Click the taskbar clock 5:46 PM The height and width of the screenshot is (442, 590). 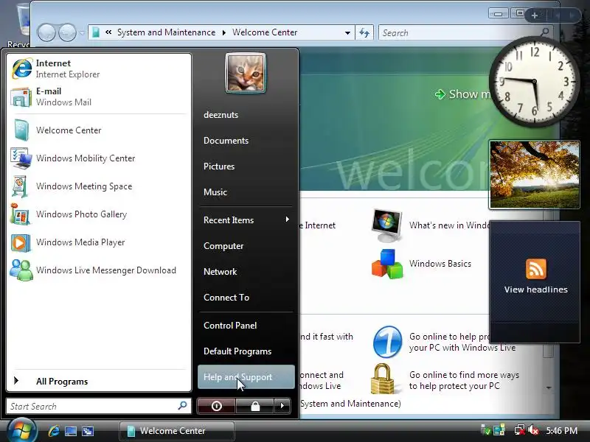click(x=562, y=430)
